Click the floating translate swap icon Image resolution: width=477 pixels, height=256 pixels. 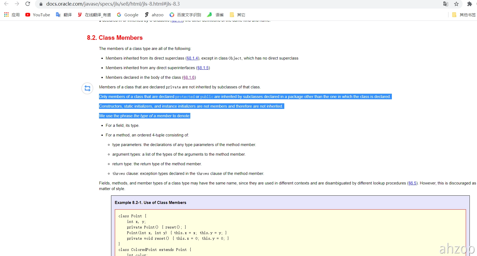click(87, 88)
